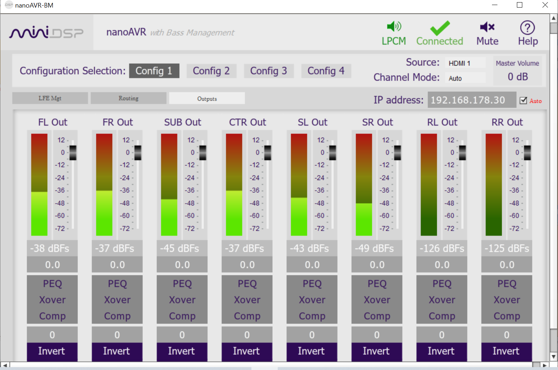558x370 pixels.
Task: Click the FL Out gain fader handle
Action: (x=73, y=153)
